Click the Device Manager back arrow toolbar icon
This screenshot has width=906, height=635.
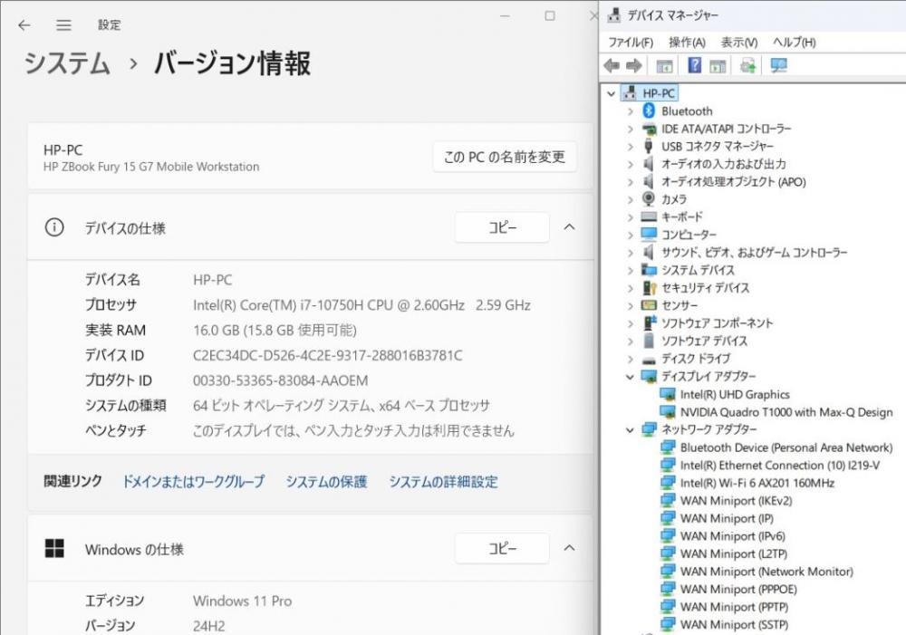[612, 66]
